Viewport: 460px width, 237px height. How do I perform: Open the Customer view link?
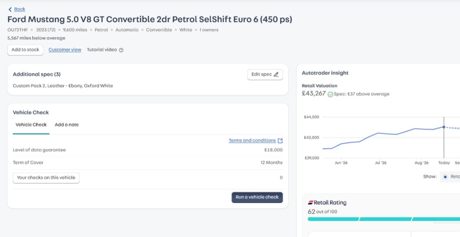click(x=65, y=50)
